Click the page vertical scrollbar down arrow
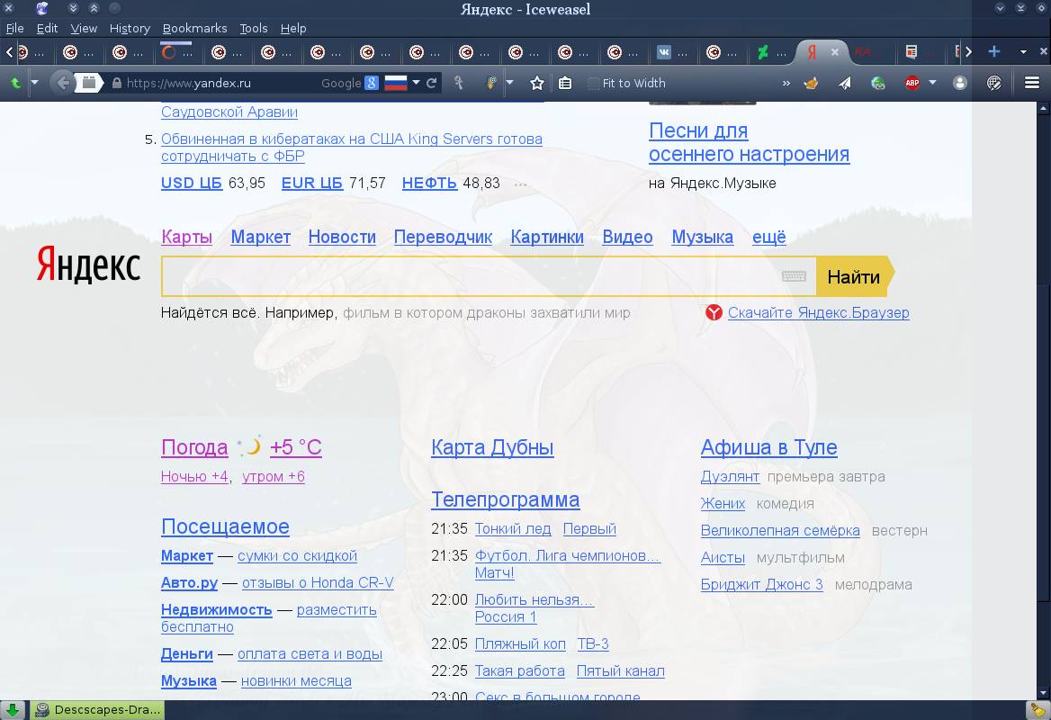This screenshot has width=1051, height=720. (x=1044, y=693)
